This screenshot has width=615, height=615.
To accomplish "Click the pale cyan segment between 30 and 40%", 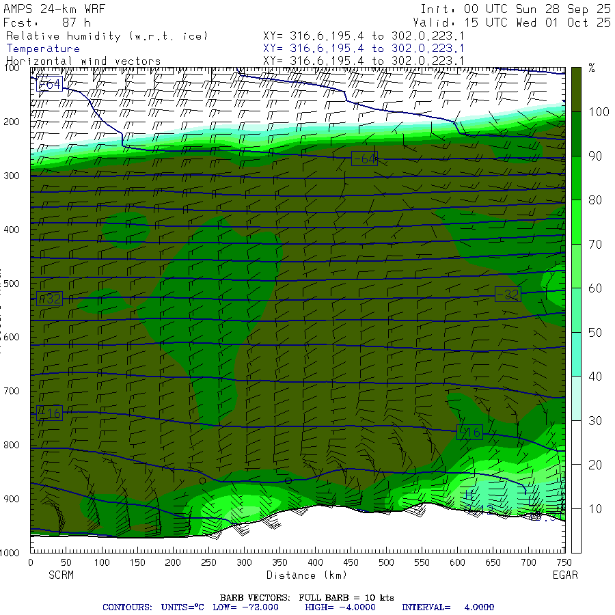I will 576,398.
